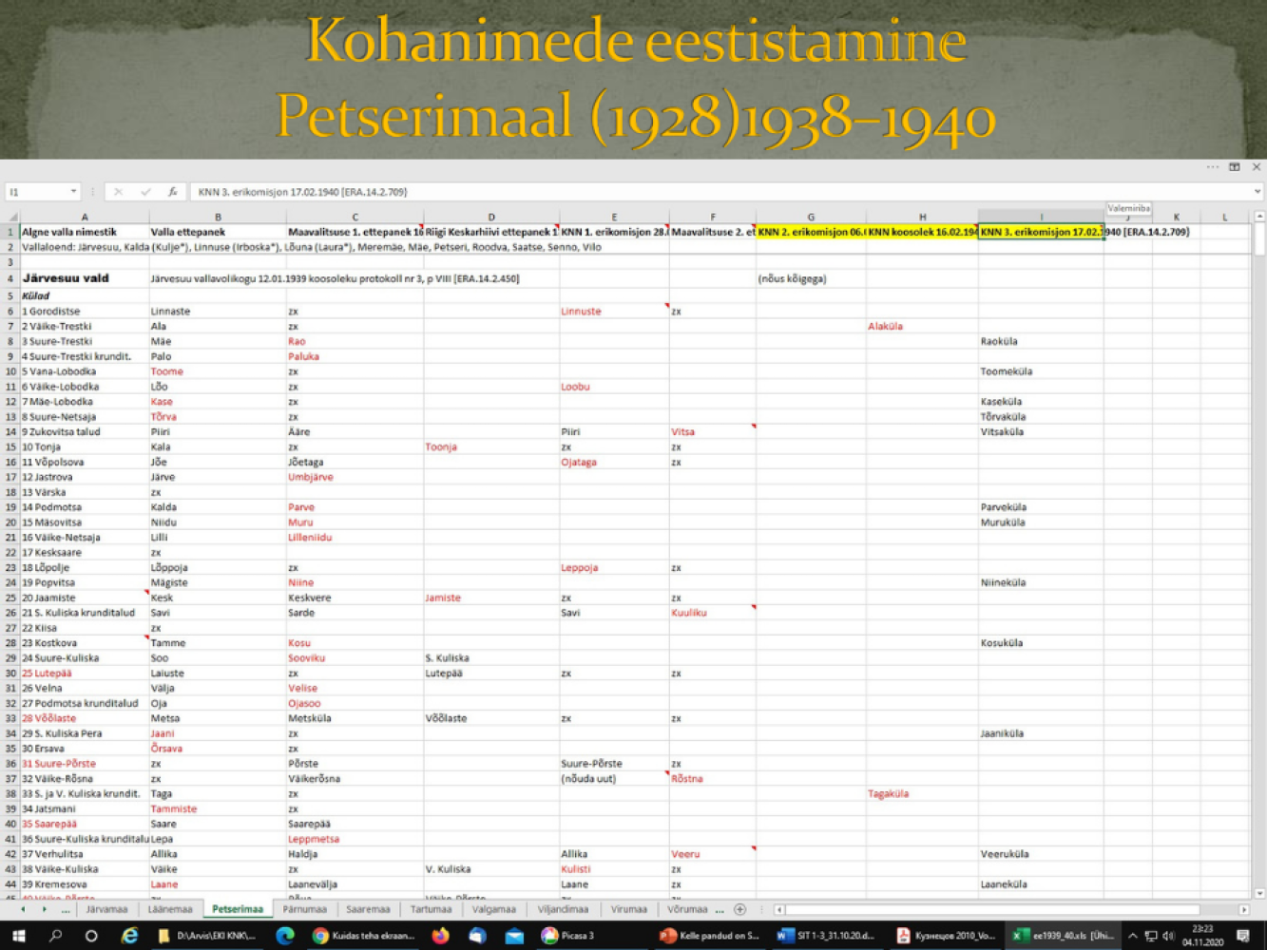The height and width of the screenshot is (950, 1267).
Task: Show hidden sheets via left ellipsis
Action: click(x=66, y=909)
